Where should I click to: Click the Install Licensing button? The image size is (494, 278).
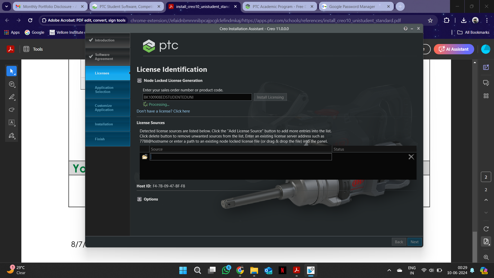tap(270, 97)
